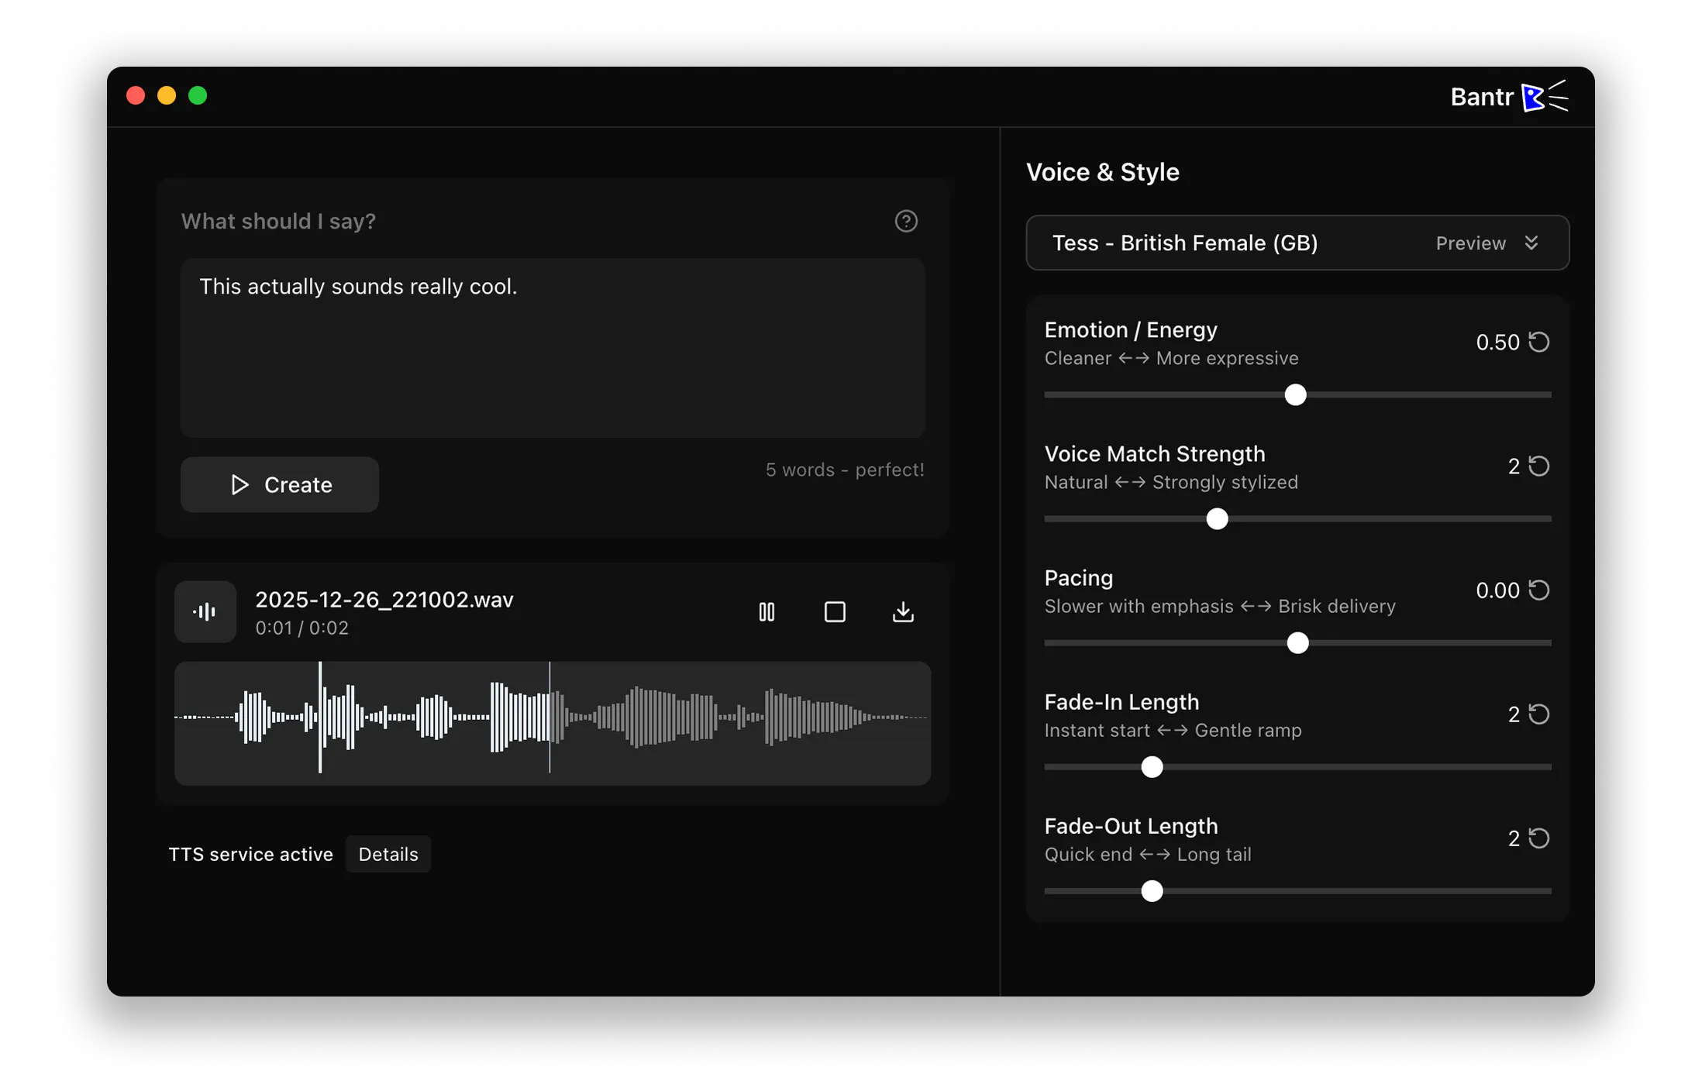The image size is (1702, 1074).
Task: Stop playback with the square icon
Action: pos(835,612)
